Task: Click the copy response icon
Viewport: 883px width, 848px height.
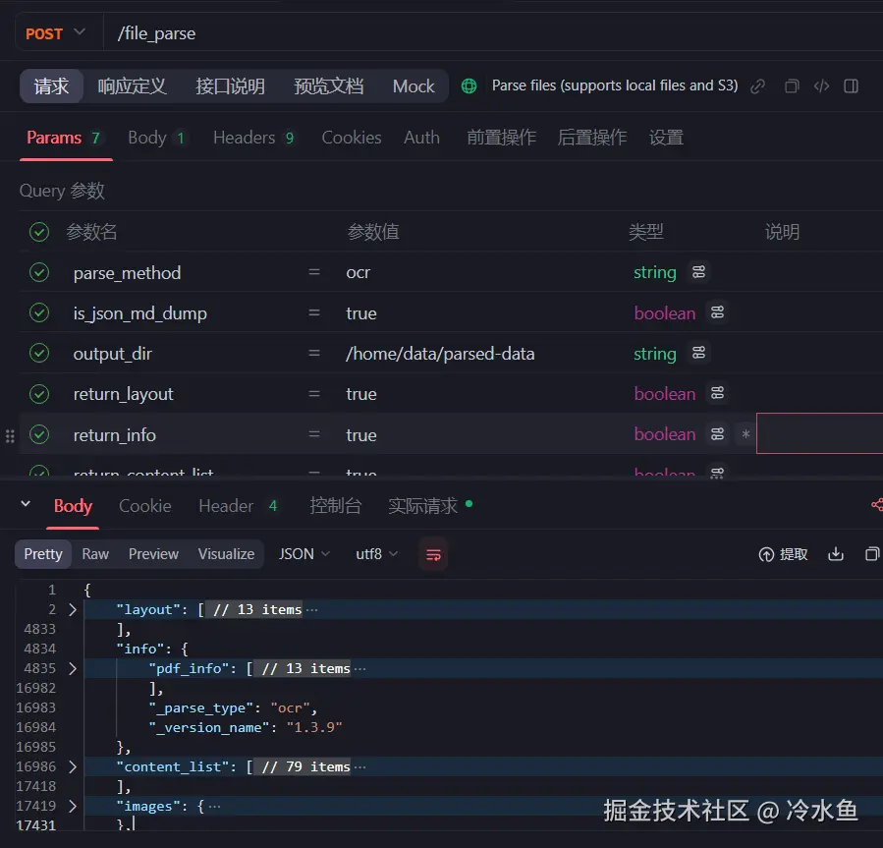Action: (872, 554)
